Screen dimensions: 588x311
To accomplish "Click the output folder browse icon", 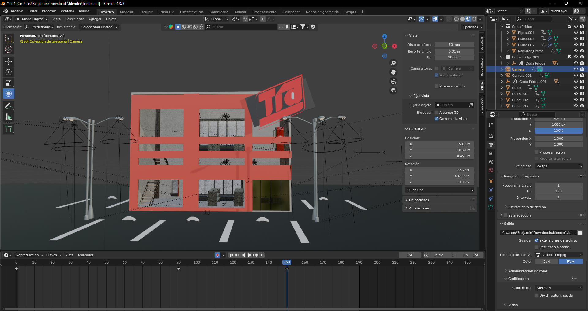I will pyautogui.click(x=580, y=233).
